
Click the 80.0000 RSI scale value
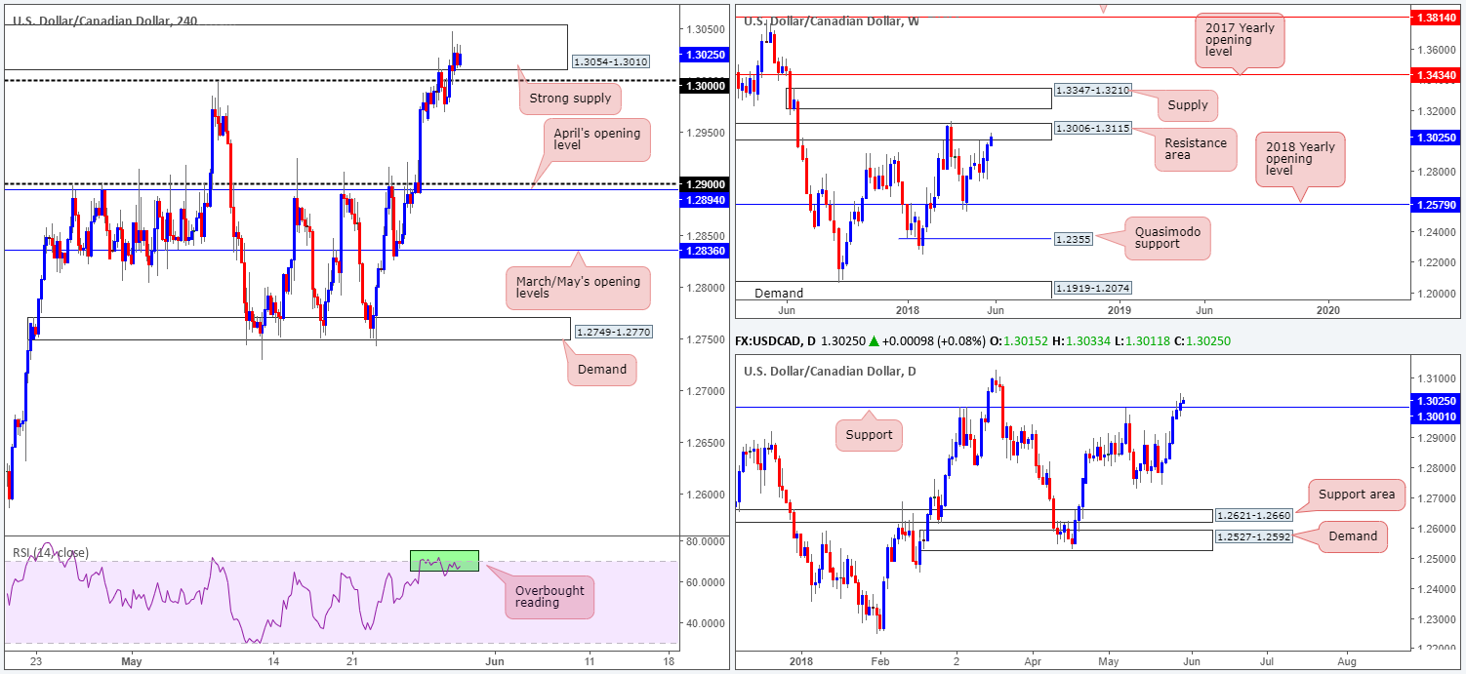point(706,540)
